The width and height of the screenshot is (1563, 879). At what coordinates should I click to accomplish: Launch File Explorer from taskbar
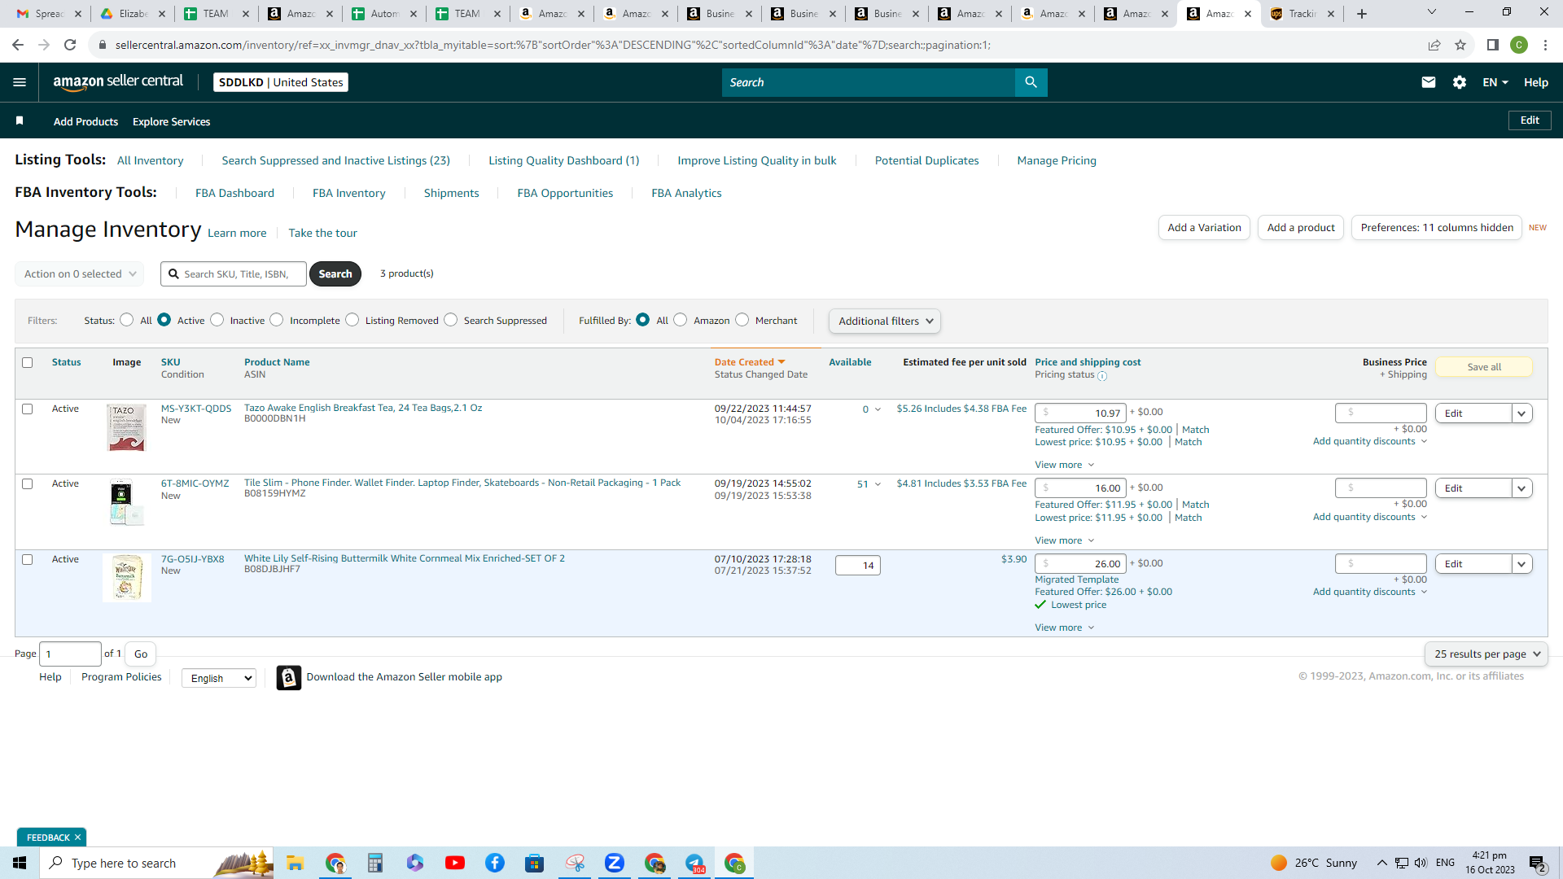[295, 863]
